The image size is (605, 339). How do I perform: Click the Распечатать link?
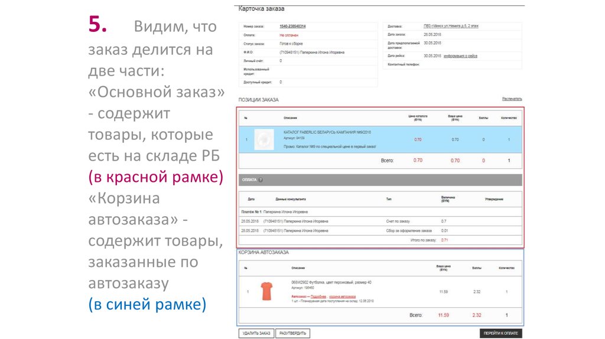(512, 99)
